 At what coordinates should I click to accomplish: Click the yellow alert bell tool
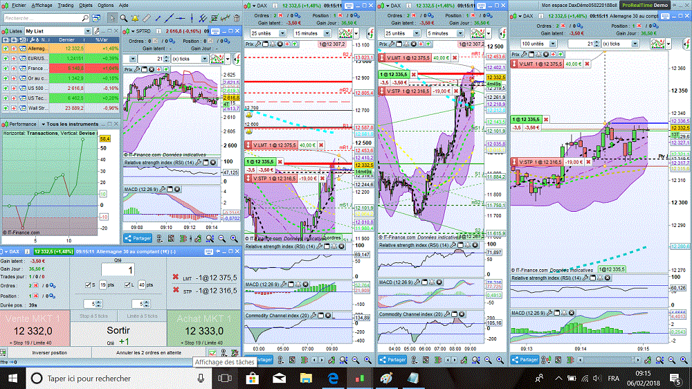tap(135, 18)
